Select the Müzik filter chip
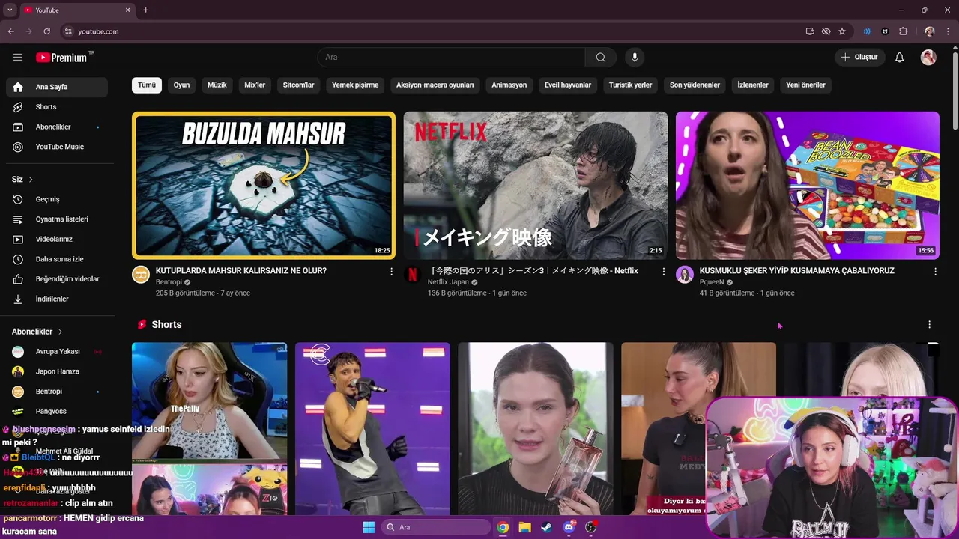Viewport: 959px width, 539px height. (217, 85)
